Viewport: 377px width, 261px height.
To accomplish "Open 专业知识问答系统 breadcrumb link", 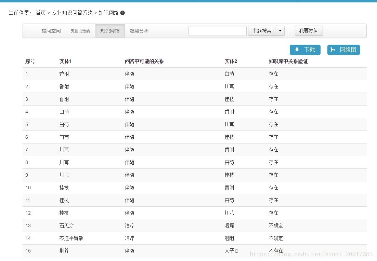I will click(x=72, y=13).
